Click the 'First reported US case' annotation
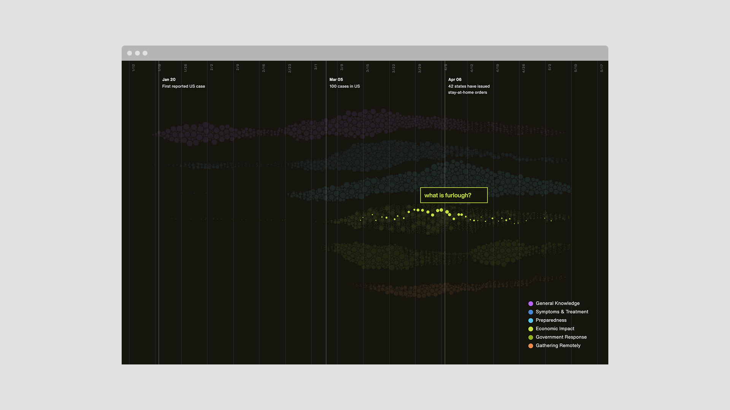The width and height of the screenshot is (730, 410). pos(184,87)
